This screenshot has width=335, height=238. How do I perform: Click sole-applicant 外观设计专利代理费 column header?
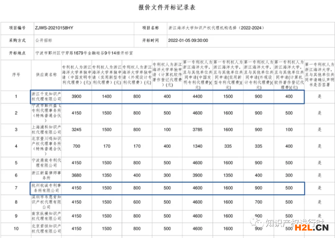(x=137, y=75)
